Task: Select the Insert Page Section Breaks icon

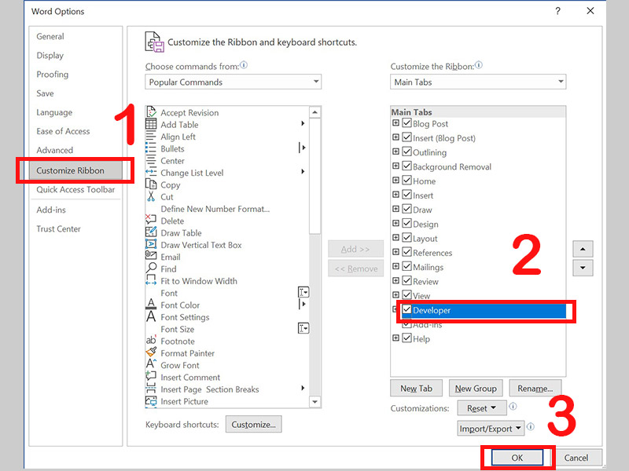Action: click(151, 388)
